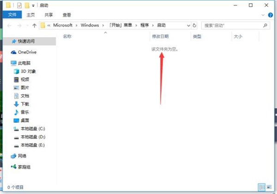Select 快速访问 in navigation pane
This screenshot has width=277, height=194.
pyautogui.click(x=30, y=42)
